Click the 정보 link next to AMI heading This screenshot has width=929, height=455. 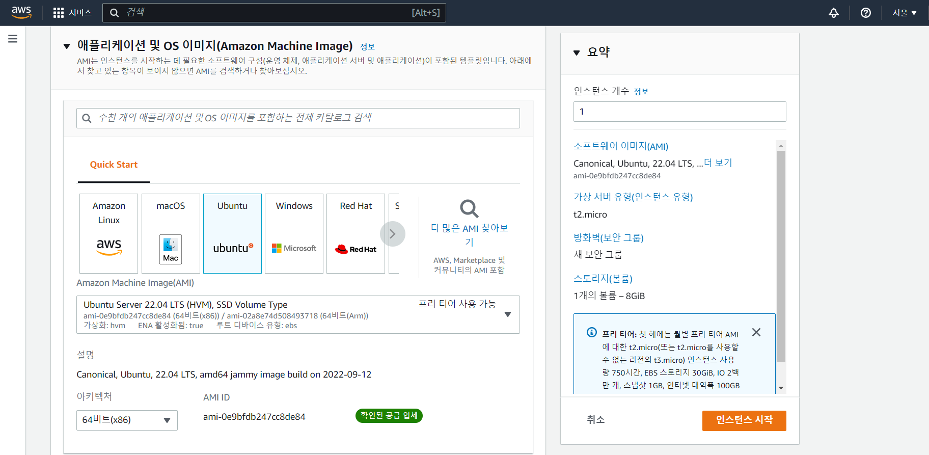367,47
